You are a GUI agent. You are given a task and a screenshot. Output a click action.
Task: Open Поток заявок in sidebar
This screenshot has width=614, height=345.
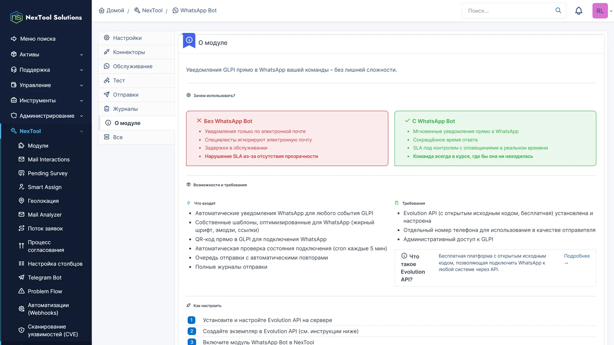click(45, 228)
